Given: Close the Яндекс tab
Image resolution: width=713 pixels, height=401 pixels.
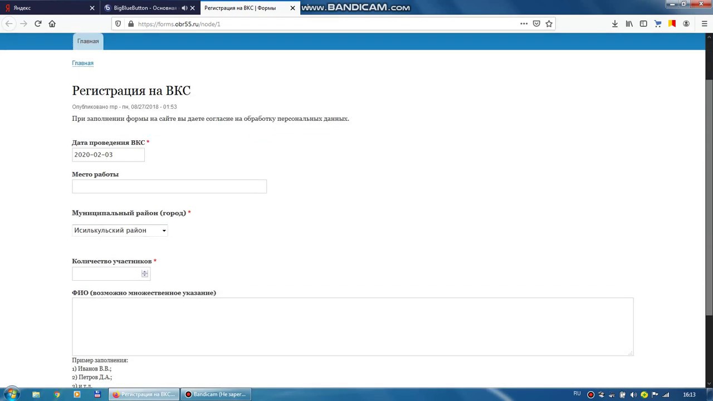Looking at the screenshot, I should 92,8.
